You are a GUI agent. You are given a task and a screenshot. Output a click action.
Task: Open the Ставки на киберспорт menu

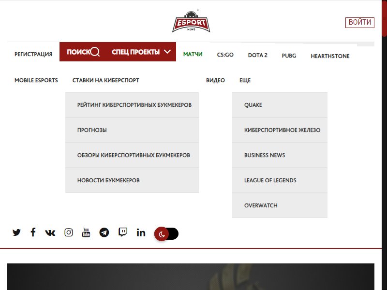click(x=105, y=80)
